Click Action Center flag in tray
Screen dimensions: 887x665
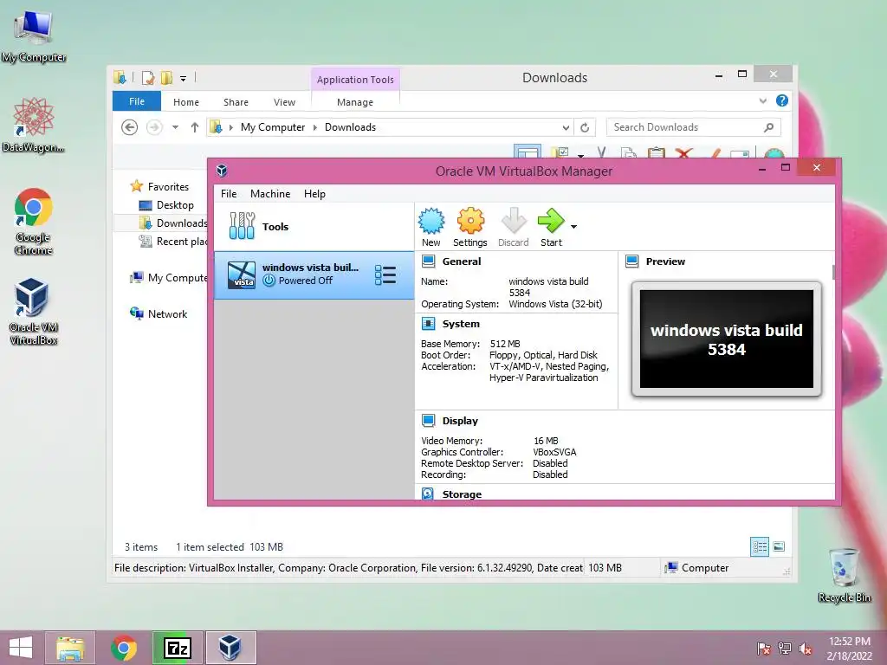tap(764, 649)
